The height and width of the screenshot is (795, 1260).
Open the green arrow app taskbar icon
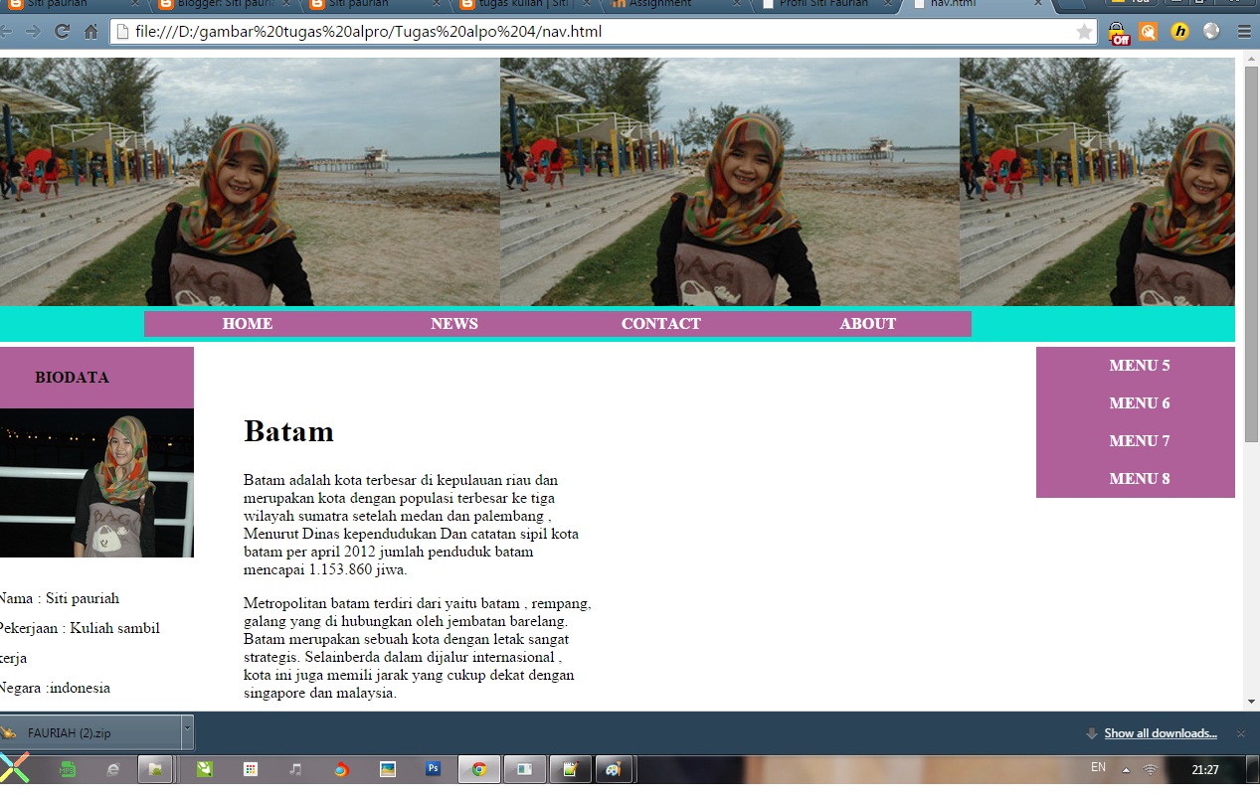click(205, 769)
